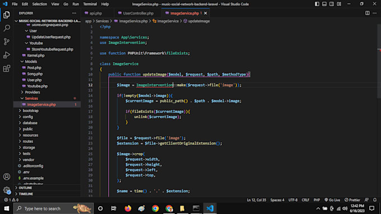
Task: Toggle the secondary side bar layout icon
Action: (x=332, y=4)
